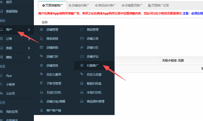Click the printer icon beside 无线打印机
The width and height of the screenshot is (203, 121).
click(41, 92)
